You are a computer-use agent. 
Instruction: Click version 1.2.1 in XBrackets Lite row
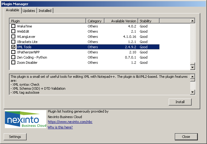coord(132,42)
